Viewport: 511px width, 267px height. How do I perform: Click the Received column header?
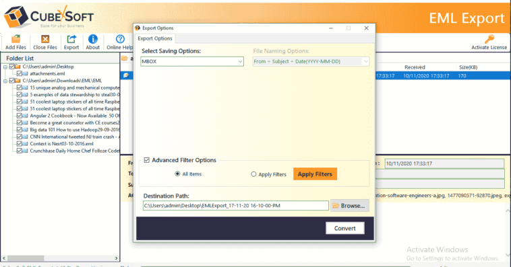[415, 67]
